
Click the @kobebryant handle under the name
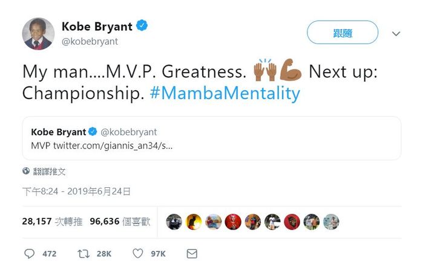(x=90, y=42)
